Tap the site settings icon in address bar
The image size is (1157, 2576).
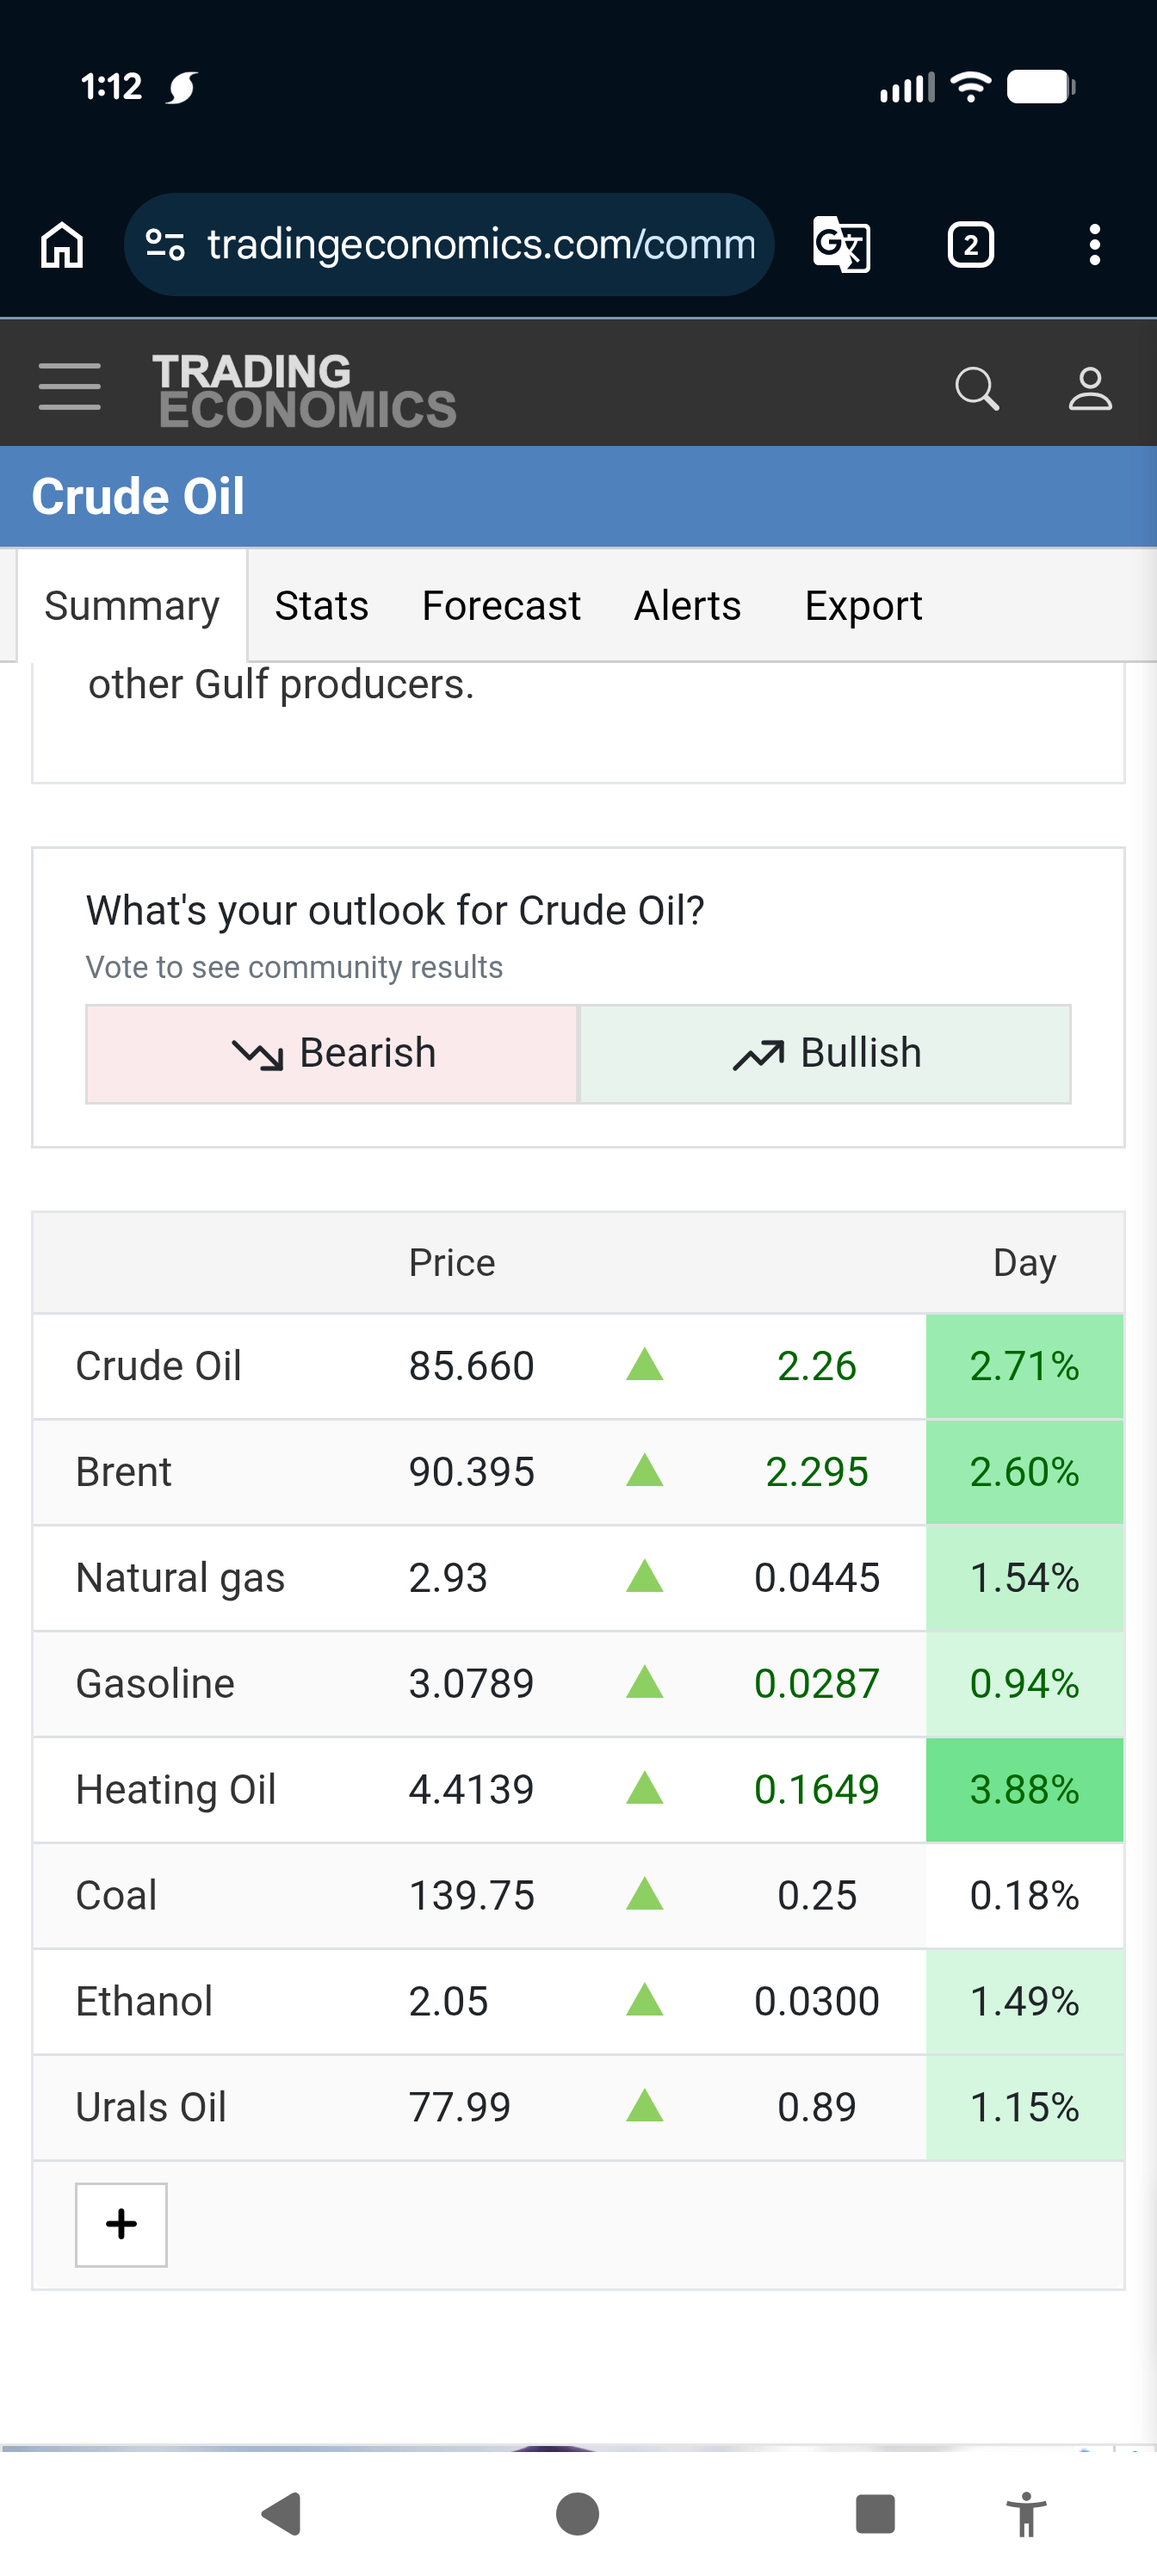(x=165, y=244)
